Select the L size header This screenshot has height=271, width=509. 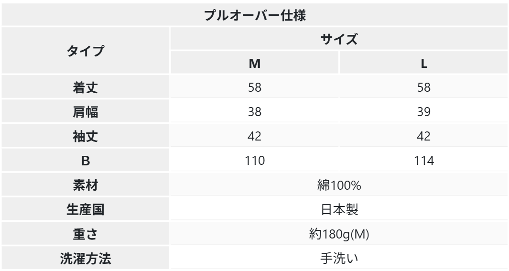(423, 64)
